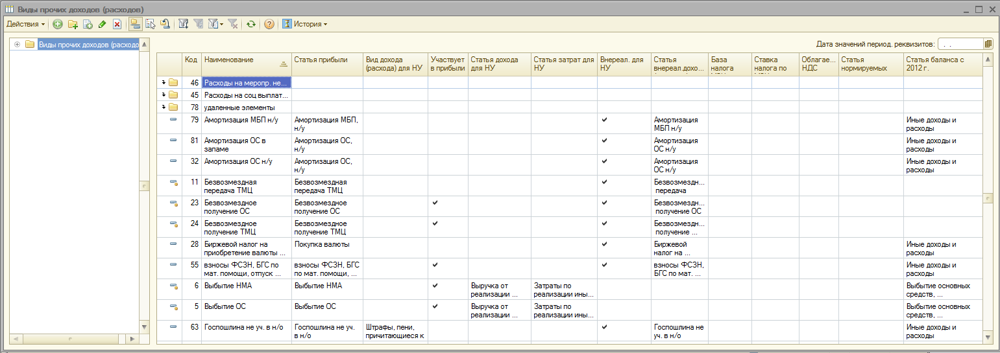The height and width of the screenshot is (353, 1000).
Task: Expand the 'Расходы на соц выплат...' folder row
Action: coord(164,95)
